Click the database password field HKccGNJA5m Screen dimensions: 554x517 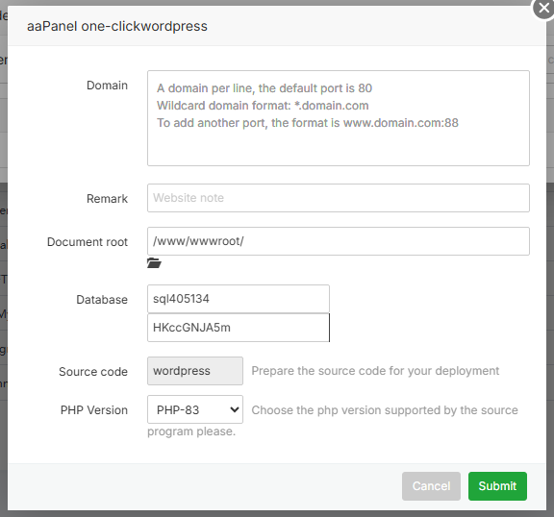click(x=239, y=328)
